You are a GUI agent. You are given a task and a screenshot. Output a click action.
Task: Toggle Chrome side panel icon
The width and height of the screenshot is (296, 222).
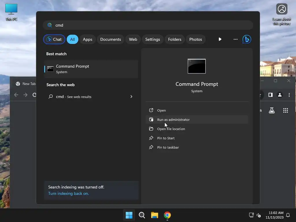[271, 95]
